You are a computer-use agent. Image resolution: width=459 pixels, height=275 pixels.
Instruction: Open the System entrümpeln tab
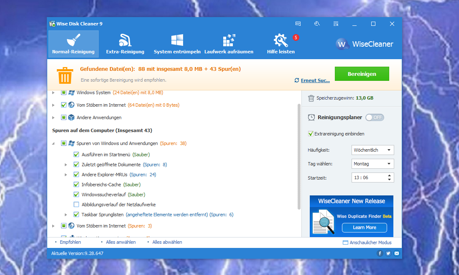pos(177,44)
